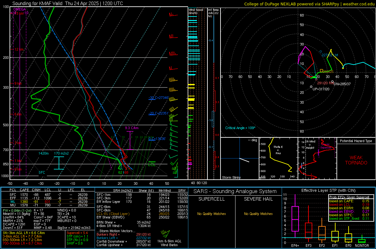
Task: Select the SFC parcel row
Action: point(48,195)
